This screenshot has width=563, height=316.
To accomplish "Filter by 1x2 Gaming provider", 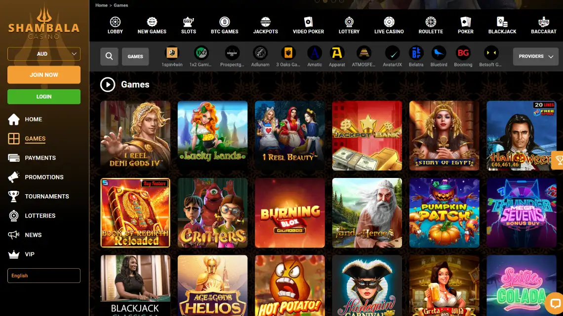I will (201, 57).
